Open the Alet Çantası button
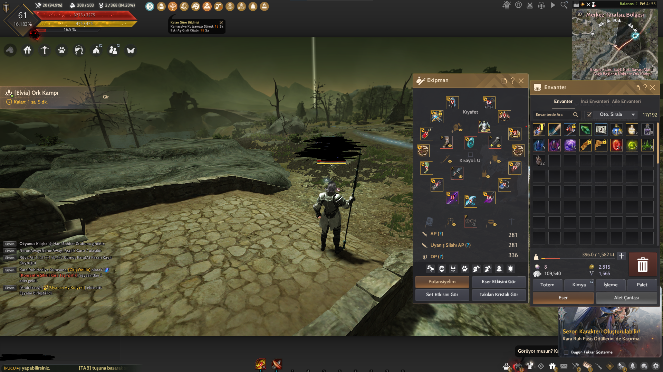 click(x=626, y=298)
